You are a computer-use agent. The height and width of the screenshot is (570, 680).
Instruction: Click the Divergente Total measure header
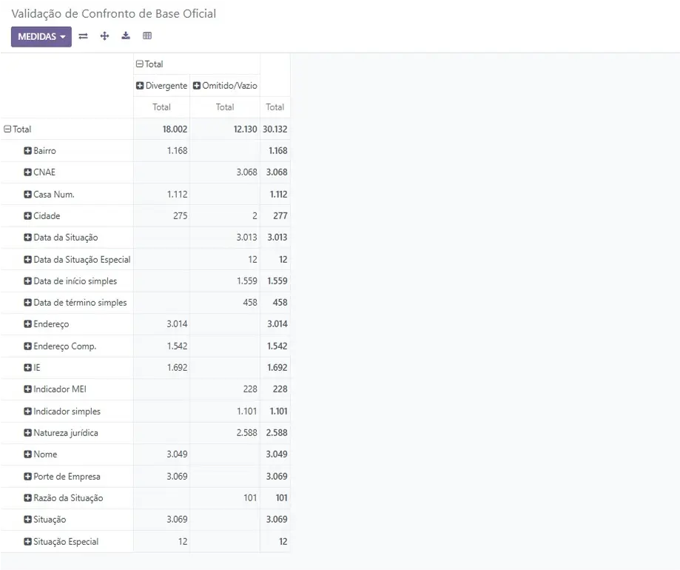tap(161, 107)
